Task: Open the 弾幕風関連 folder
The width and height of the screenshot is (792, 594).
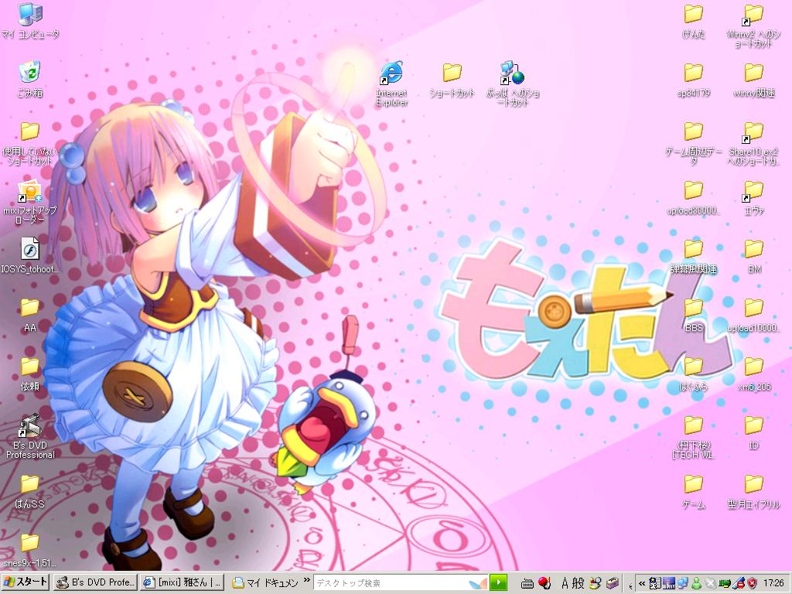Action: click(x=694, y=255)
